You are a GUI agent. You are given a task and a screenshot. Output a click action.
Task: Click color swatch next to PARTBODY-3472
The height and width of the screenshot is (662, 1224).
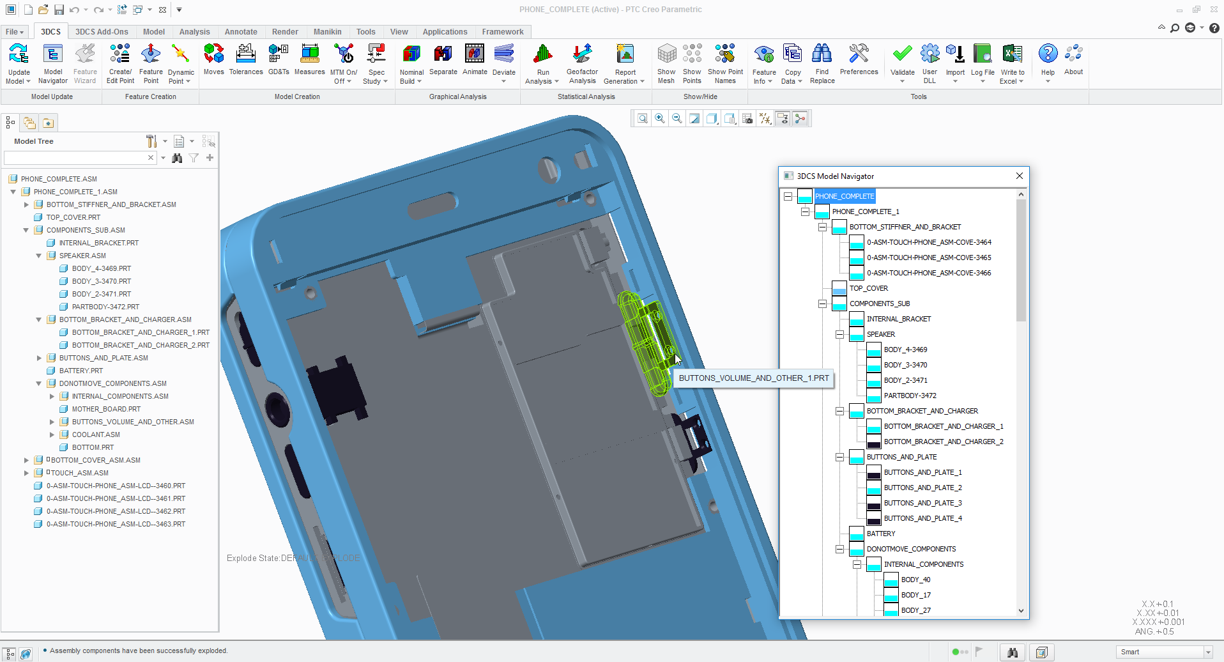click(873, 396)
